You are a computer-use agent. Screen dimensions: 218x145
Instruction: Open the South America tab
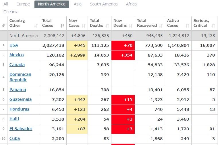click(x=104, y=4)
